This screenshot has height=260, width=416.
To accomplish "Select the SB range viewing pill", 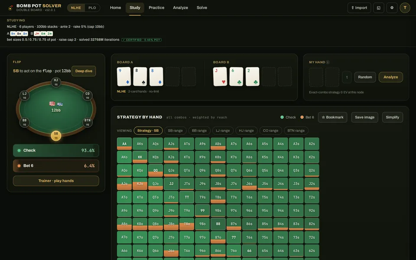I will point(175,130).
